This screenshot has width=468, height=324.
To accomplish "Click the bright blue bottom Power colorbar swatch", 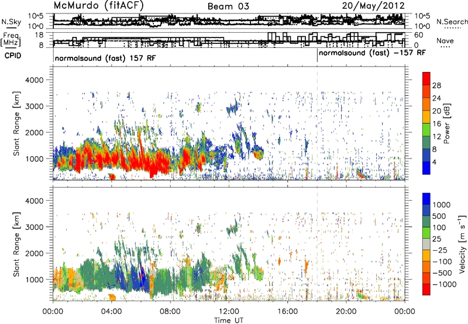I will [x=426, y=168].
